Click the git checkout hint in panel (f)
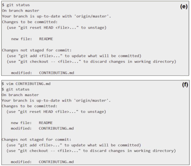191x166 pixels. click(x=91, y=151)
